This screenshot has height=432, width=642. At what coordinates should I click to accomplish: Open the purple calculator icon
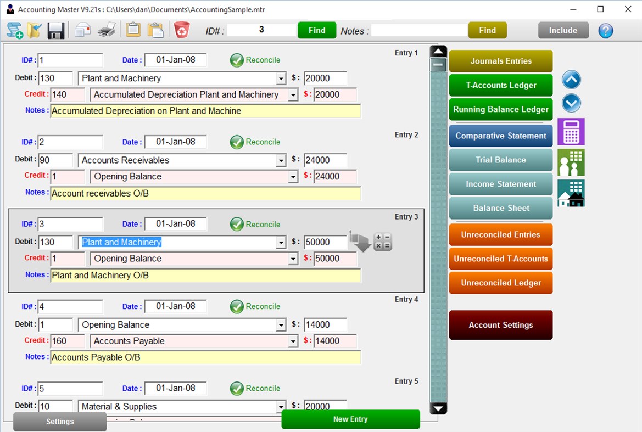pos(571,132)
